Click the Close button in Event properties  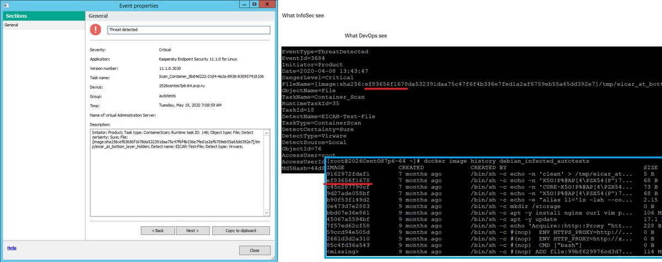click(x=254, y=250)
